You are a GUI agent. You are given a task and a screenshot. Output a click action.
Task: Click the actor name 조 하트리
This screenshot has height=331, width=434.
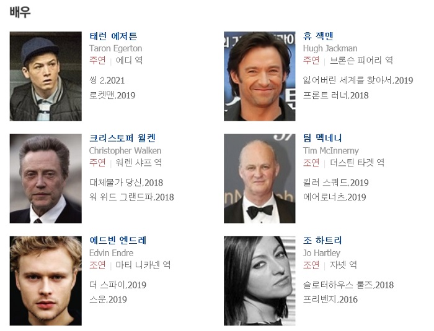coord(322,241)
